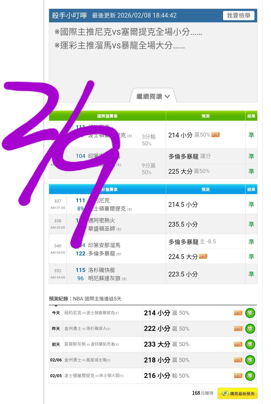
Task: Open the 金州勇士 vs 洛杉磯湖人 record entry
Action: (x=87, y=329)
